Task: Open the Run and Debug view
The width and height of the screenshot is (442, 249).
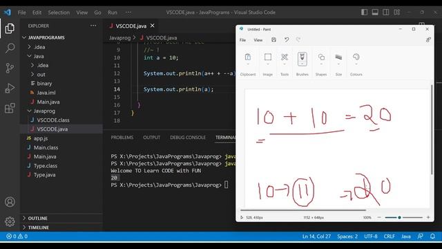Action: click(x=10, y=88)
